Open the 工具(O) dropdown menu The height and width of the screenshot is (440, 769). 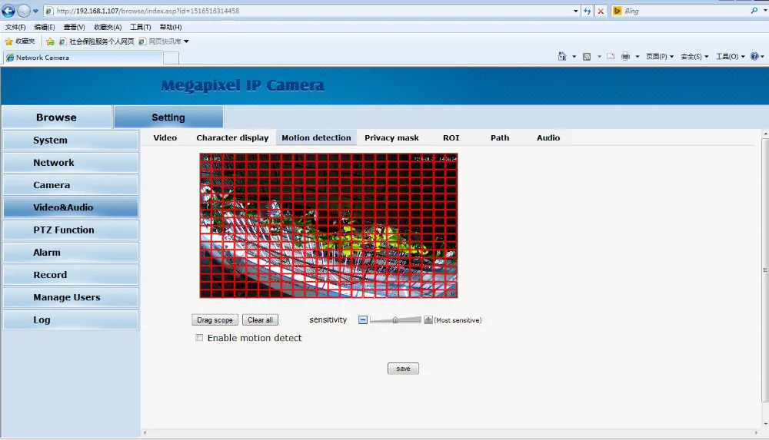tap(731, 56)
